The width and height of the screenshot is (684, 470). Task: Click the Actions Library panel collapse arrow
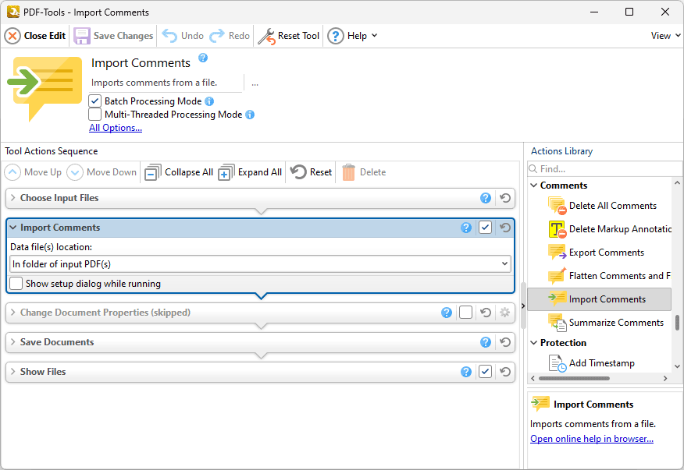(523, 306)
